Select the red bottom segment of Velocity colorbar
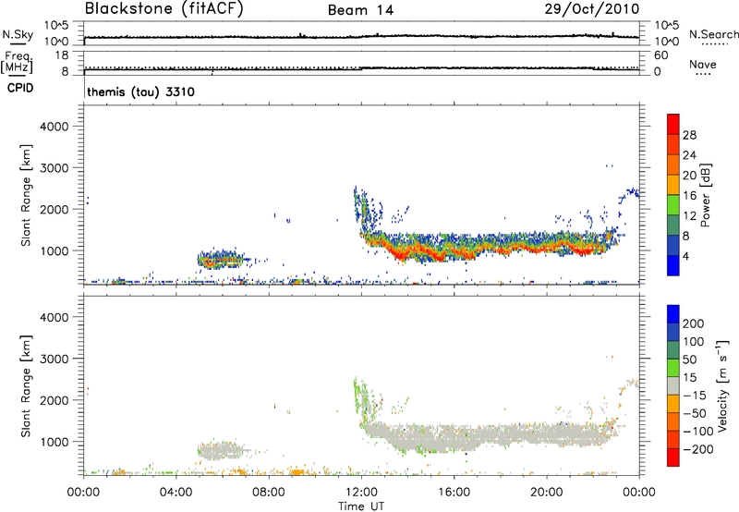Screen dimensions: 739x512 tap(673, 457)
